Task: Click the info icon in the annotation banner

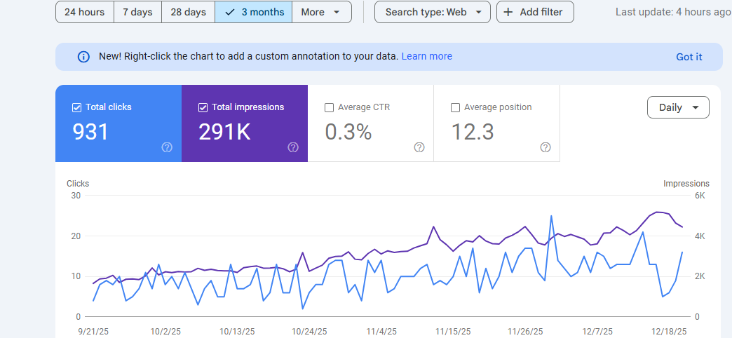Action: 83,57
